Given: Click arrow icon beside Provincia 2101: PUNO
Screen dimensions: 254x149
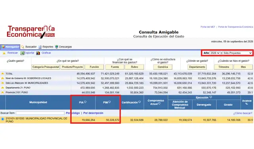Looking at the screenshot, I should coord(3,92).
